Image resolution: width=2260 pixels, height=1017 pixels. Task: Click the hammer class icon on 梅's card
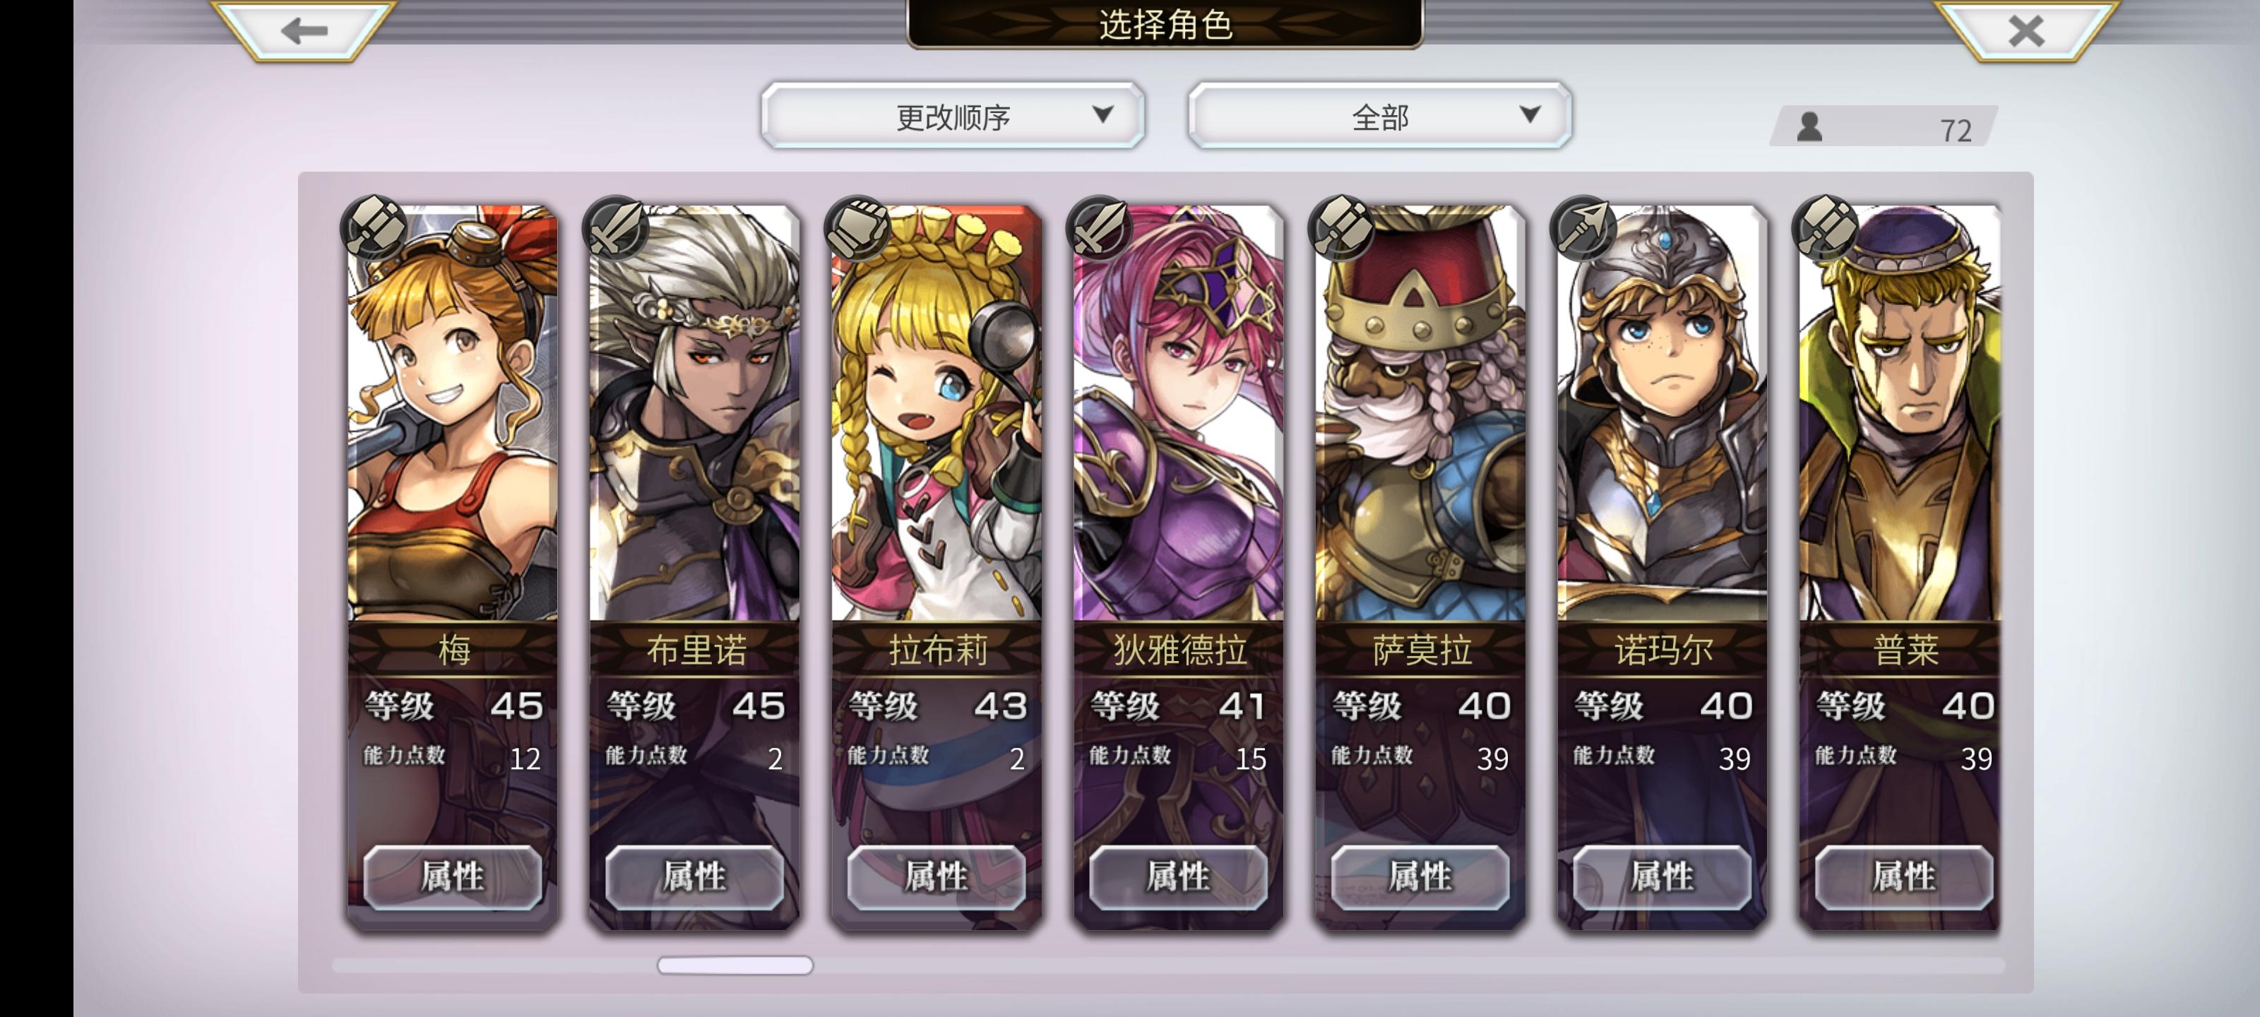click(374, 227)
